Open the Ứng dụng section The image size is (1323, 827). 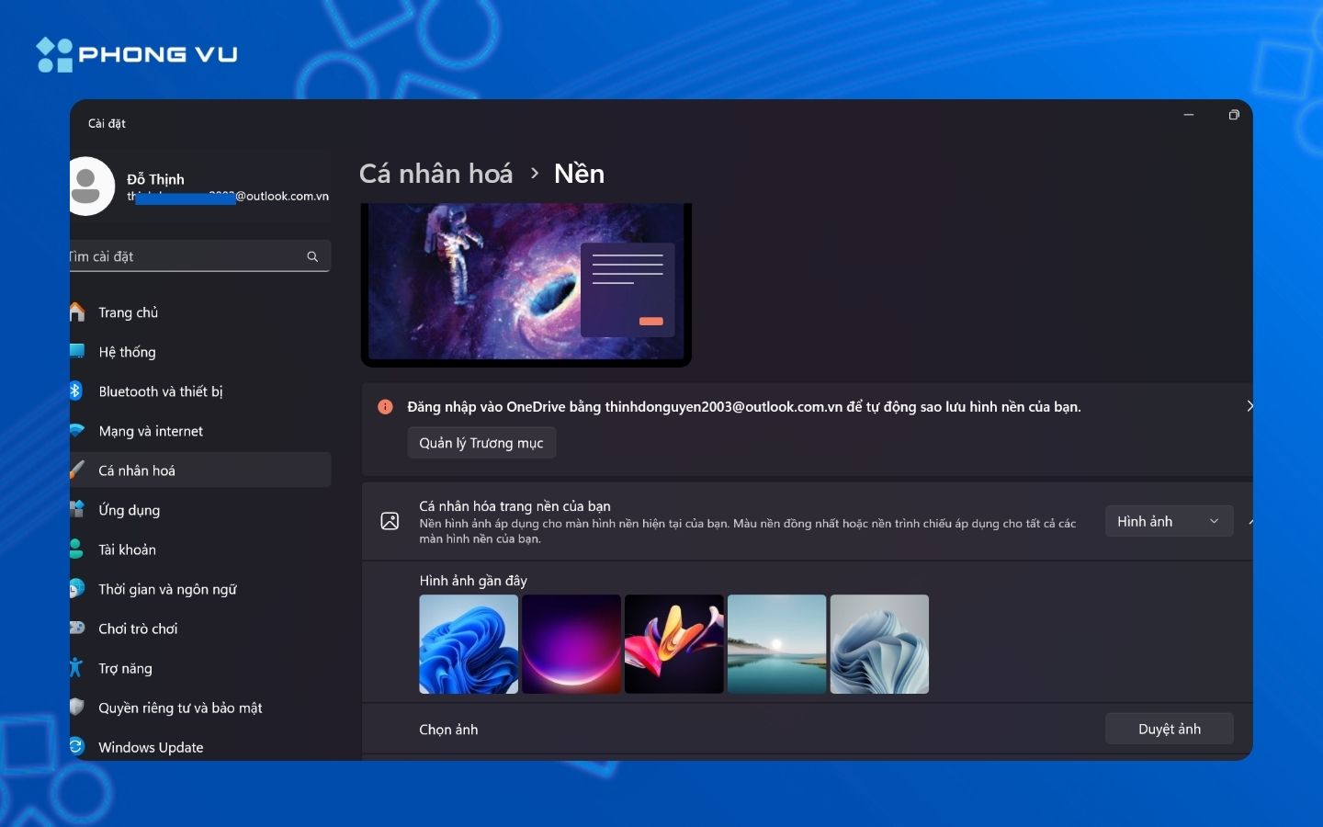point(130,510)
